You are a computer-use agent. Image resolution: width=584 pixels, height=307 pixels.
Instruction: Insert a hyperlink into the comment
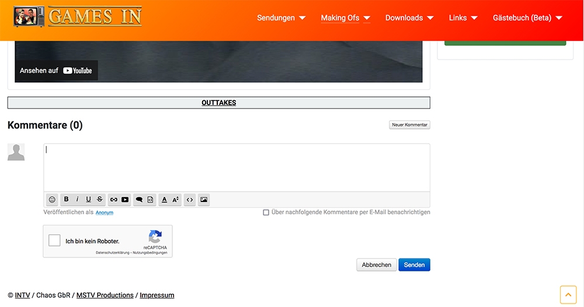(114, 200)
